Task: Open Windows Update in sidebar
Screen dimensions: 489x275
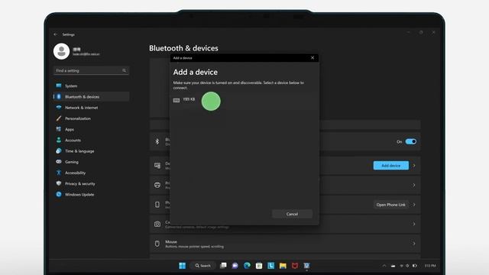Action: click(91, 195)
